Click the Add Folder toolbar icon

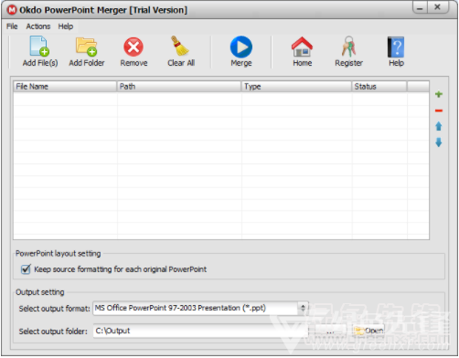tap(87, 47)
